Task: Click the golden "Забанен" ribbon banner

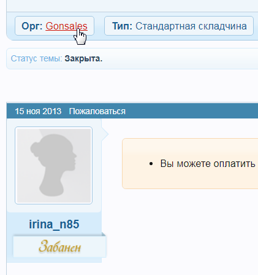Action: [x=59, y=246]
